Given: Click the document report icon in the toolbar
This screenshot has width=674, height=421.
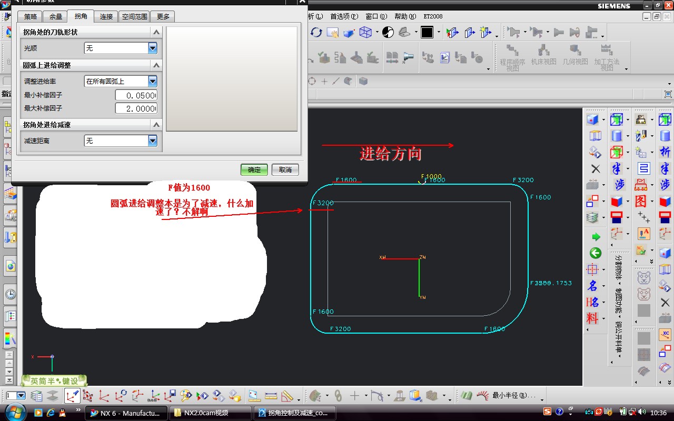Looking at the screenshot, I should tap(445, 57).
